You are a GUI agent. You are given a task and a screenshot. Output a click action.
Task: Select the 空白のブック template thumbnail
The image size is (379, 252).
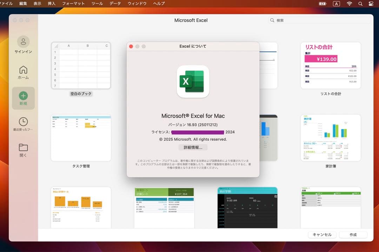pyautogui.click(x=81, y=66)
